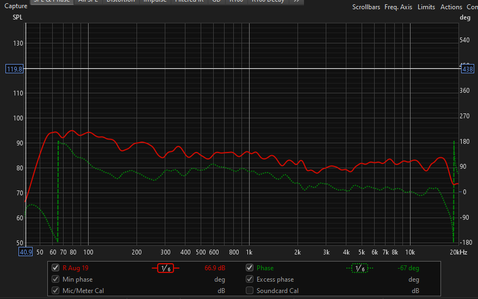The image size is (478, 299).
Task: Switch to the Impulse tab
Action: pyautogui.click(x=156, y=1)
